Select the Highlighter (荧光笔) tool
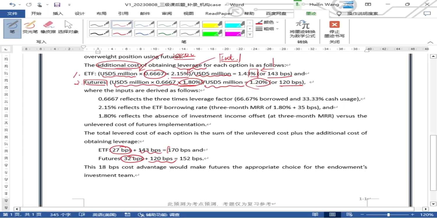 [x=30, y=28]
